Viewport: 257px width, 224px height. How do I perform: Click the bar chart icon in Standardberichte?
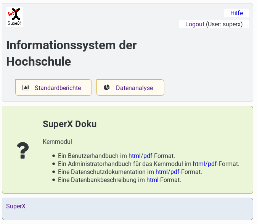coord(26,87)
